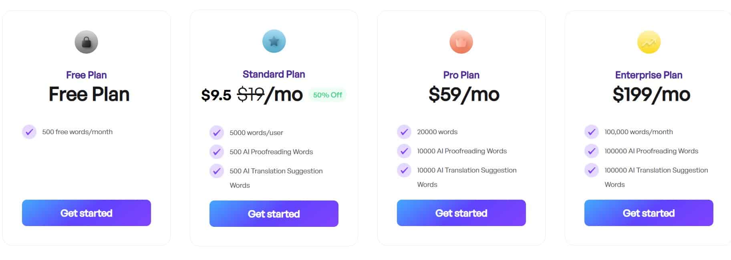Screen dimensions: 731x260
Task: Click Get started on the Enterprise Plan
Action: pos(648,213)
